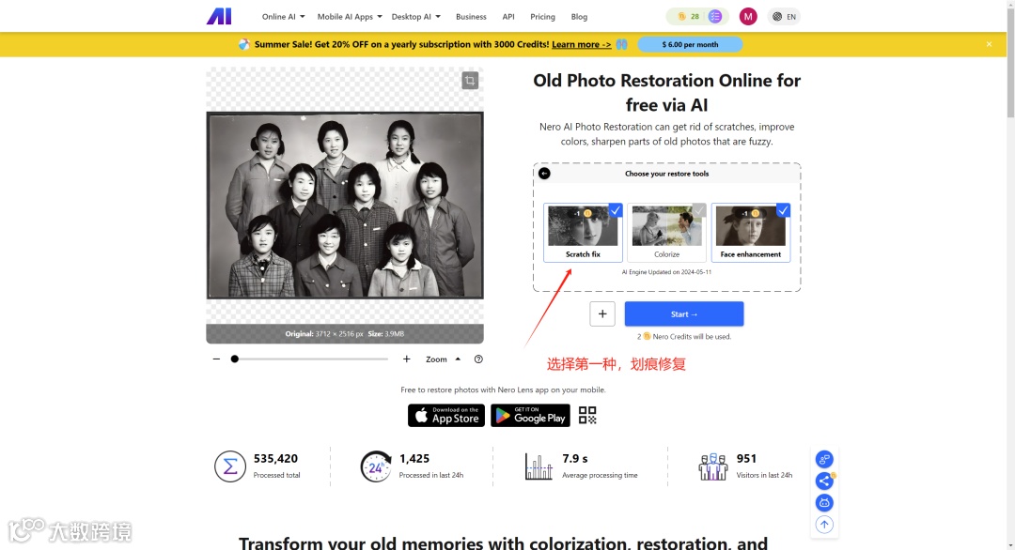Viewport: 1015px width, 550px height.
Task: Toggle the Scratch fix checkbox
Action: (x=616, y=210)
